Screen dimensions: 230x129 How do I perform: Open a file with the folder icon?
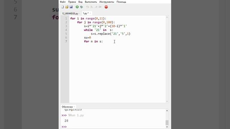[67, 7]
